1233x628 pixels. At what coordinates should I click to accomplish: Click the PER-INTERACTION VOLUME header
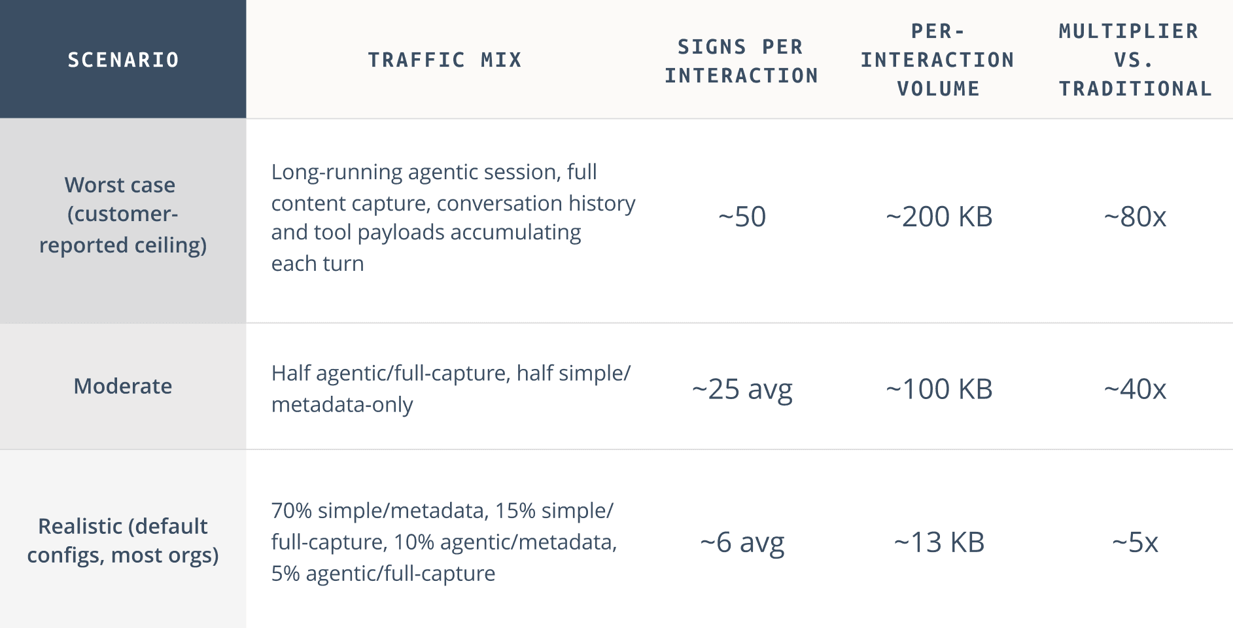click(938, 60)
